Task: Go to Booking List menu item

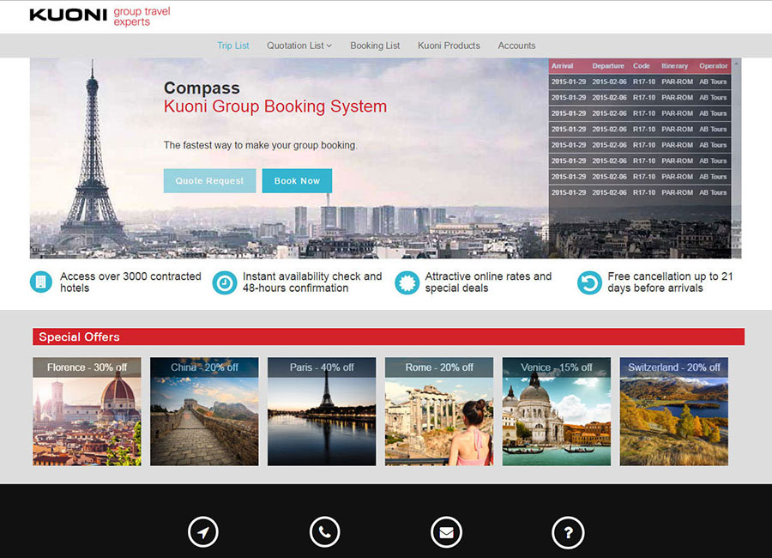Action: [x=375, y=45]
